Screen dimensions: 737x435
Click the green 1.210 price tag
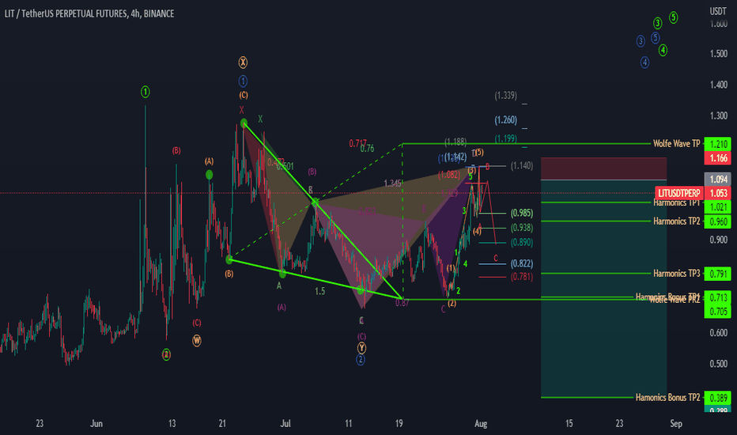(718, 144)
